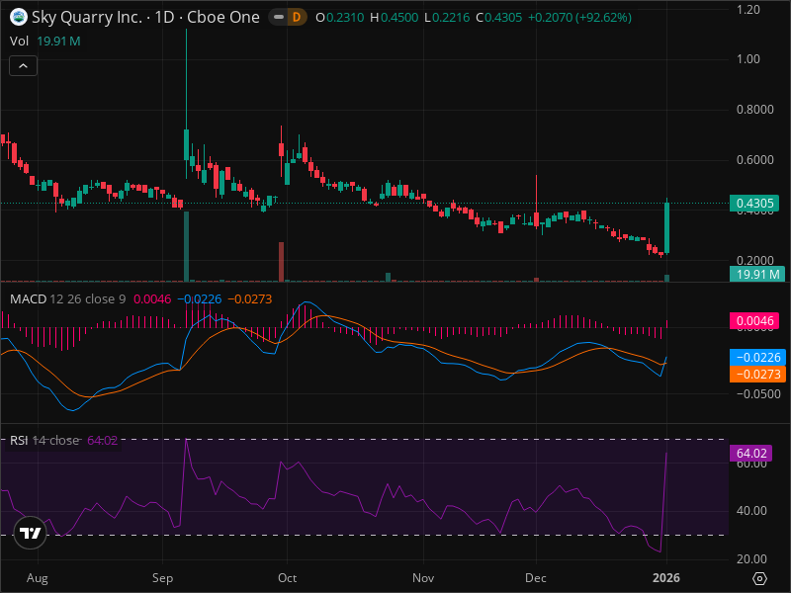Click the Oct label on time axis

(287, 578)
